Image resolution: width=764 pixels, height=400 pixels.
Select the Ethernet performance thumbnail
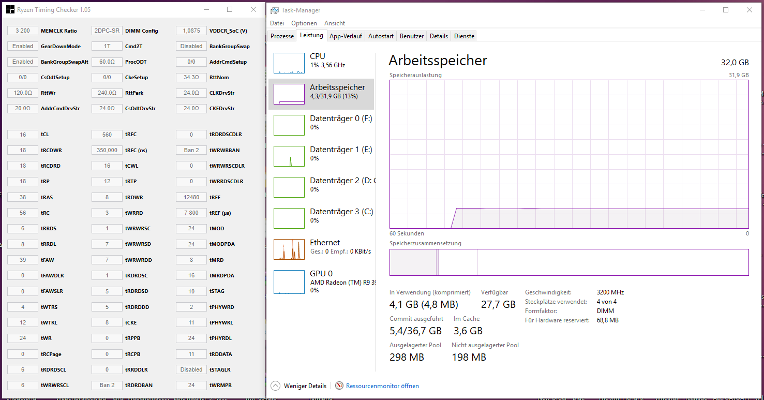coord(289,249)
